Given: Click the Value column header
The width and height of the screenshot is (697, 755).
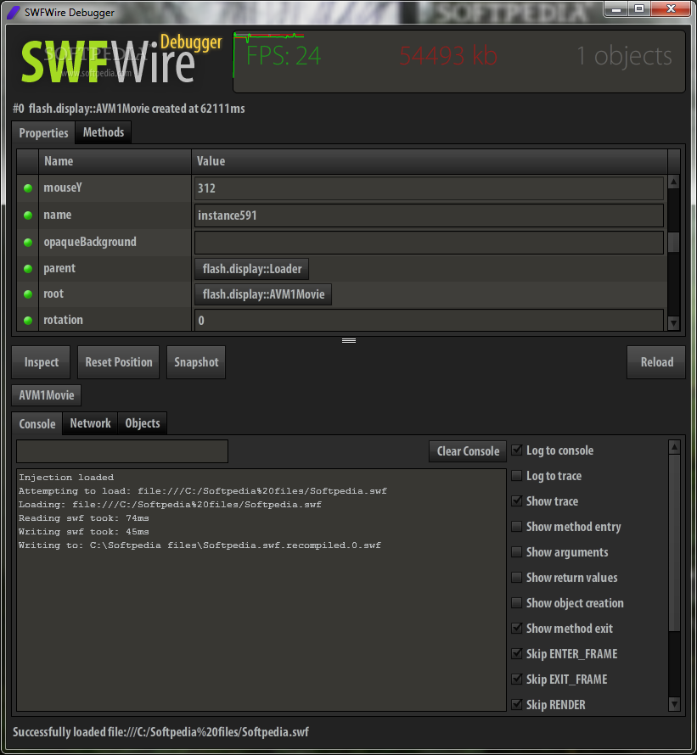Looking at the screenshot, I should click(x=430, y=161).
